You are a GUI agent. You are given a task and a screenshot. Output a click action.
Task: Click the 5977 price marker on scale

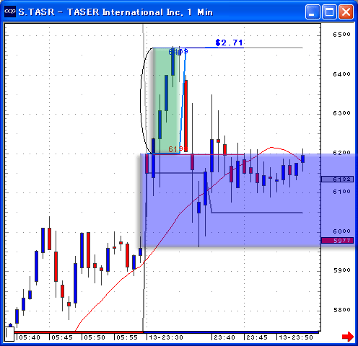click(x=337, y=241)
